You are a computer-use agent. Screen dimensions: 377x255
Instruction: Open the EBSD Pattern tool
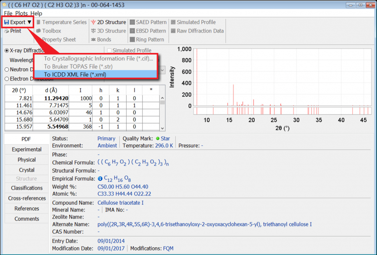[x=148, y=31]
